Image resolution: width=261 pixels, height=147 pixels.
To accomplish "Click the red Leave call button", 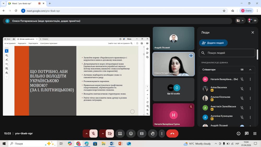I will click(172, 133).
